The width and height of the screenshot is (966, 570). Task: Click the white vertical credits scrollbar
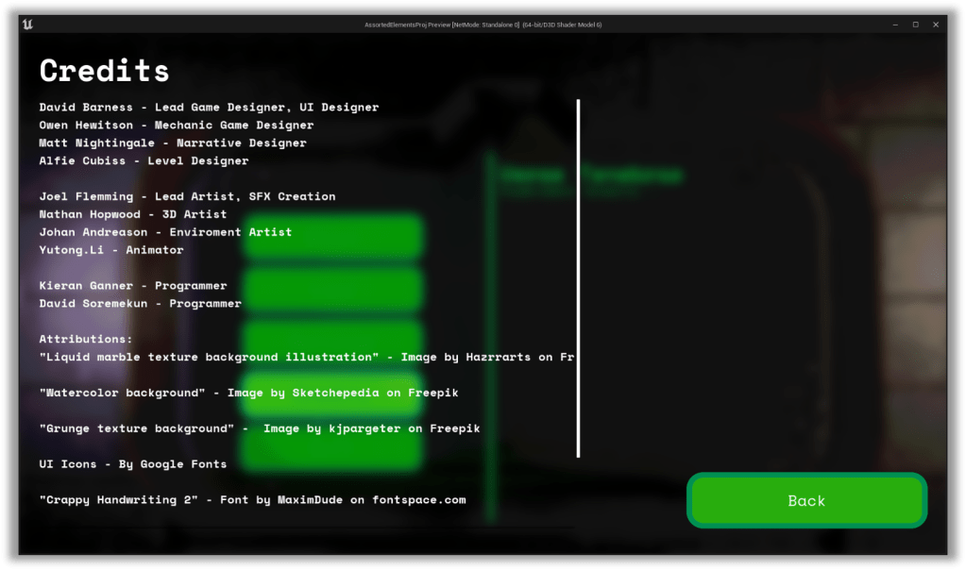[x=578, y=278]
